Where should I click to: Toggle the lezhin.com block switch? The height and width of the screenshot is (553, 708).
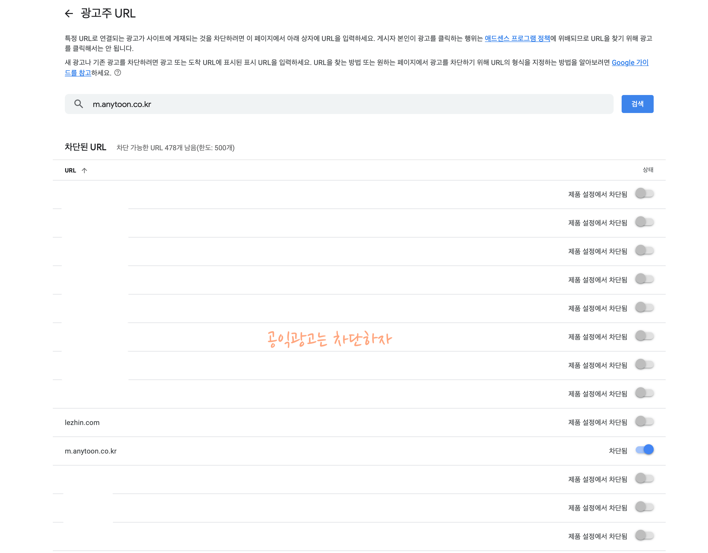pos(644,421)
